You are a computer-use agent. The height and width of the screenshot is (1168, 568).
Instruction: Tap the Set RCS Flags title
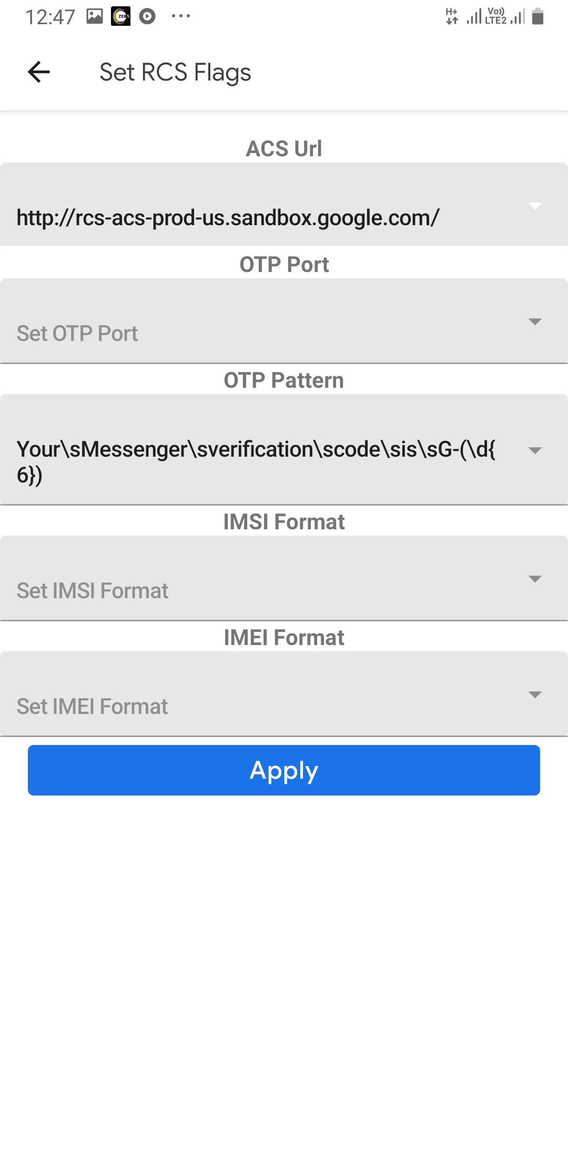pos(175,72)
